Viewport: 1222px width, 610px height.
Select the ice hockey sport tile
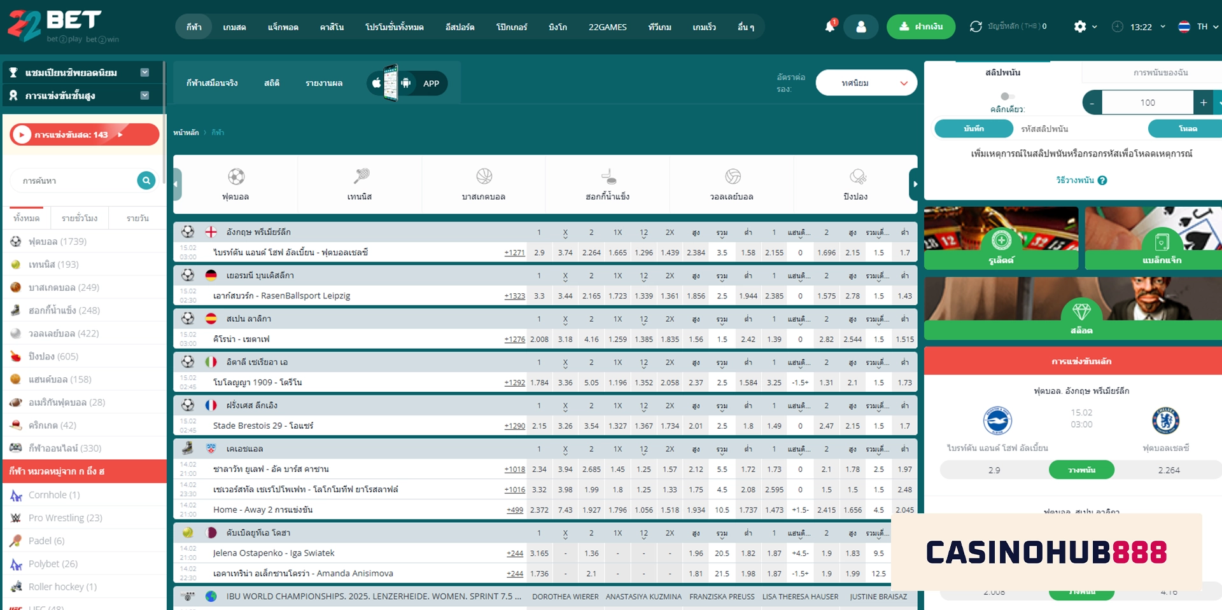[x=608, y=184]
